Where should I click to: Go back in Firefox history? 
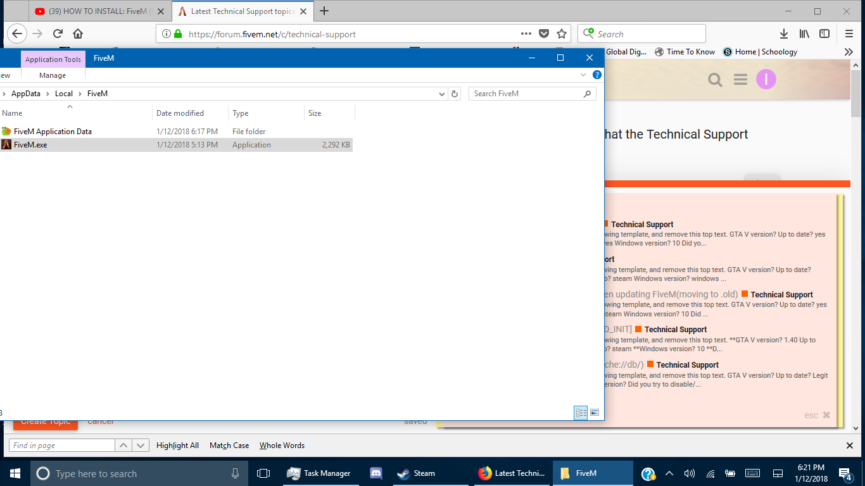coord(17,34)
